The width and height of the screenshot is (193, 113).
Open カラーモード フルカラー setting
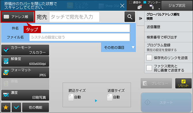[x=25, y=50]
